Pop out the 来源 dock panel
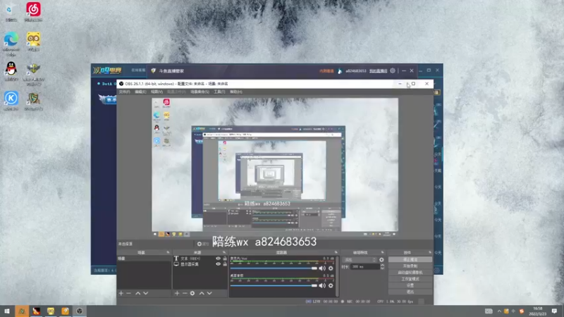This screenshot has width=564, height=317. [224, 252]
